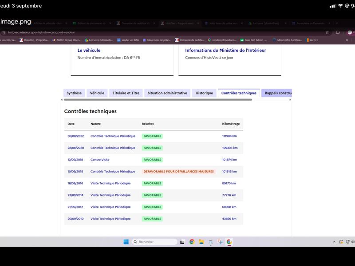Launch File Explorer from the taskbar
This screenshot has height=266, width=355.
tap(201, 242)
